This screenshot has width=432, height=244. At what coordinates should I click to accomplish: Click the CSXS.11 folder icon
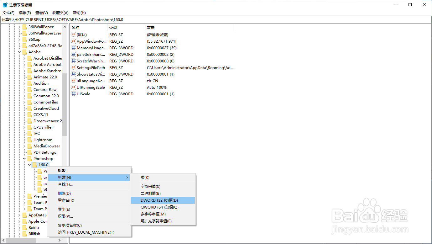click(30, 114)
